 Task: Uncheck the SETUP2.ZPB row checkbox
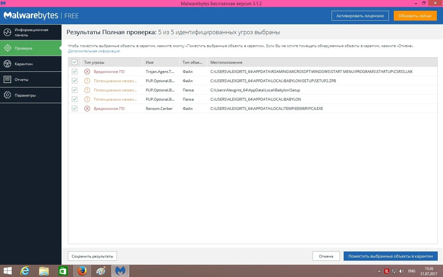point(74,81)
